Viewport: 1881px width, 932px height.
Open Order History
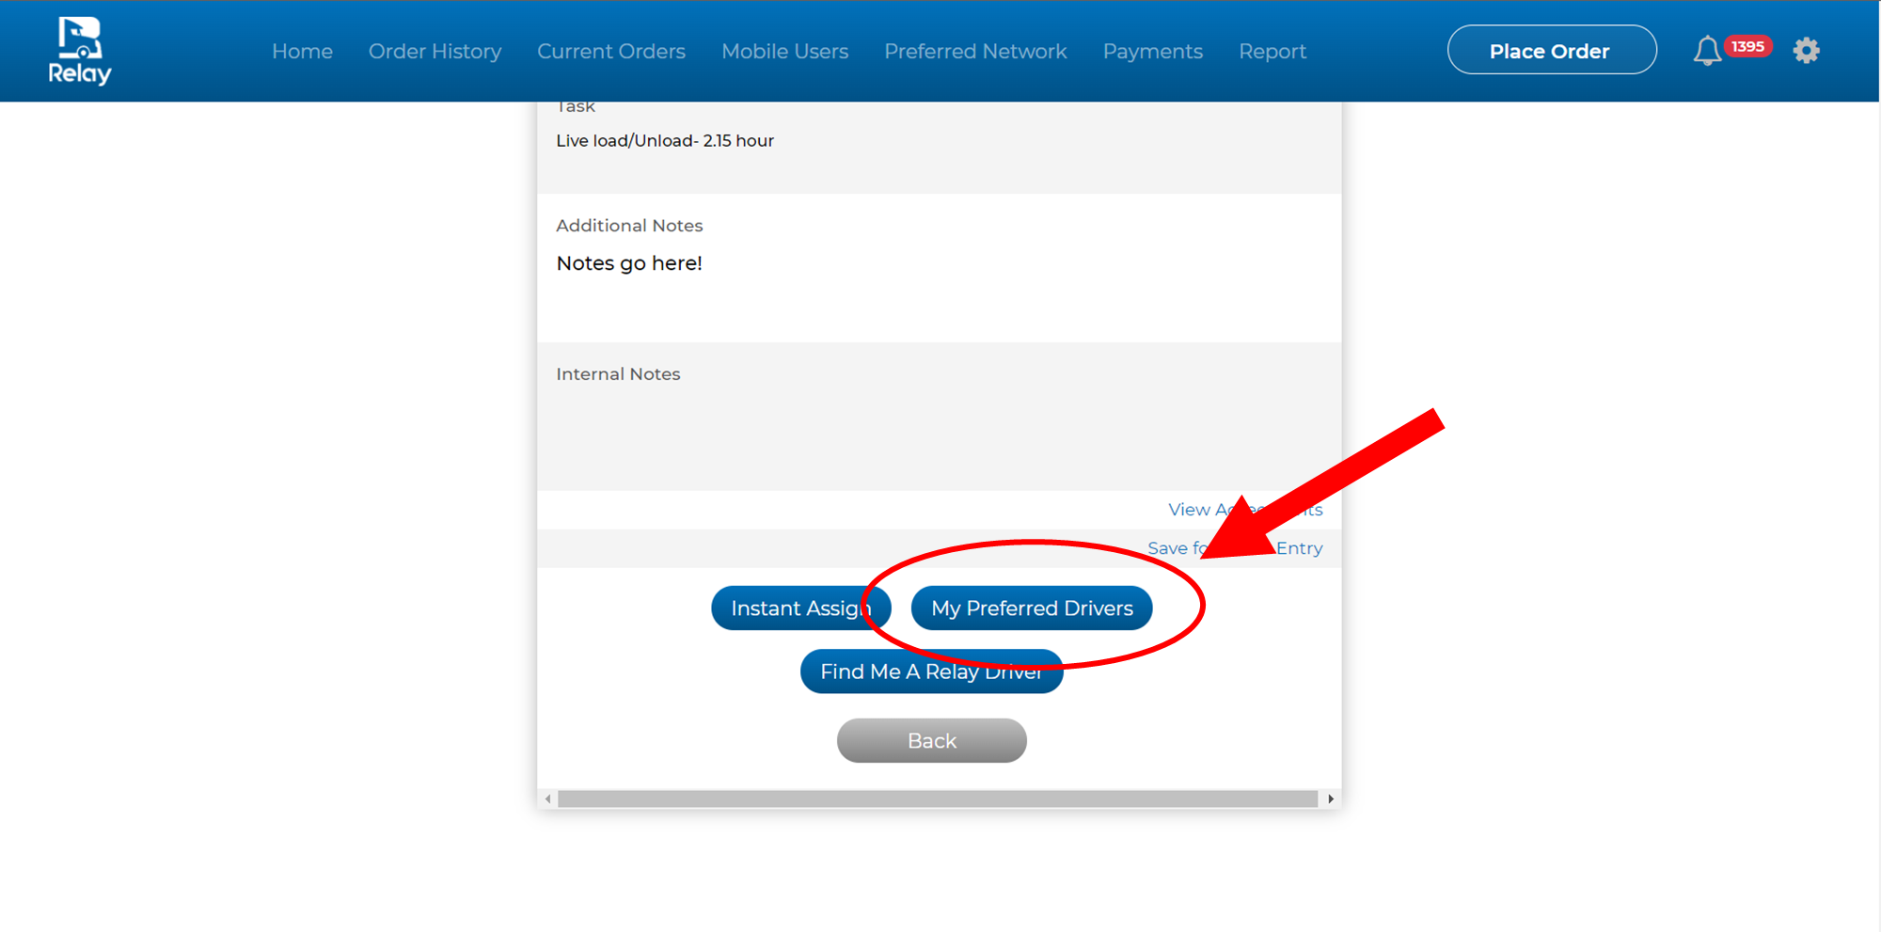click(435, 52)
